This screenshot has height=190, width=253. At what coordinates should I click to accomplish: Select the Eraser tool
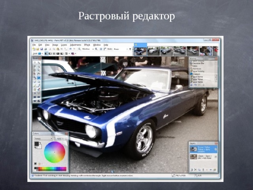39,82
